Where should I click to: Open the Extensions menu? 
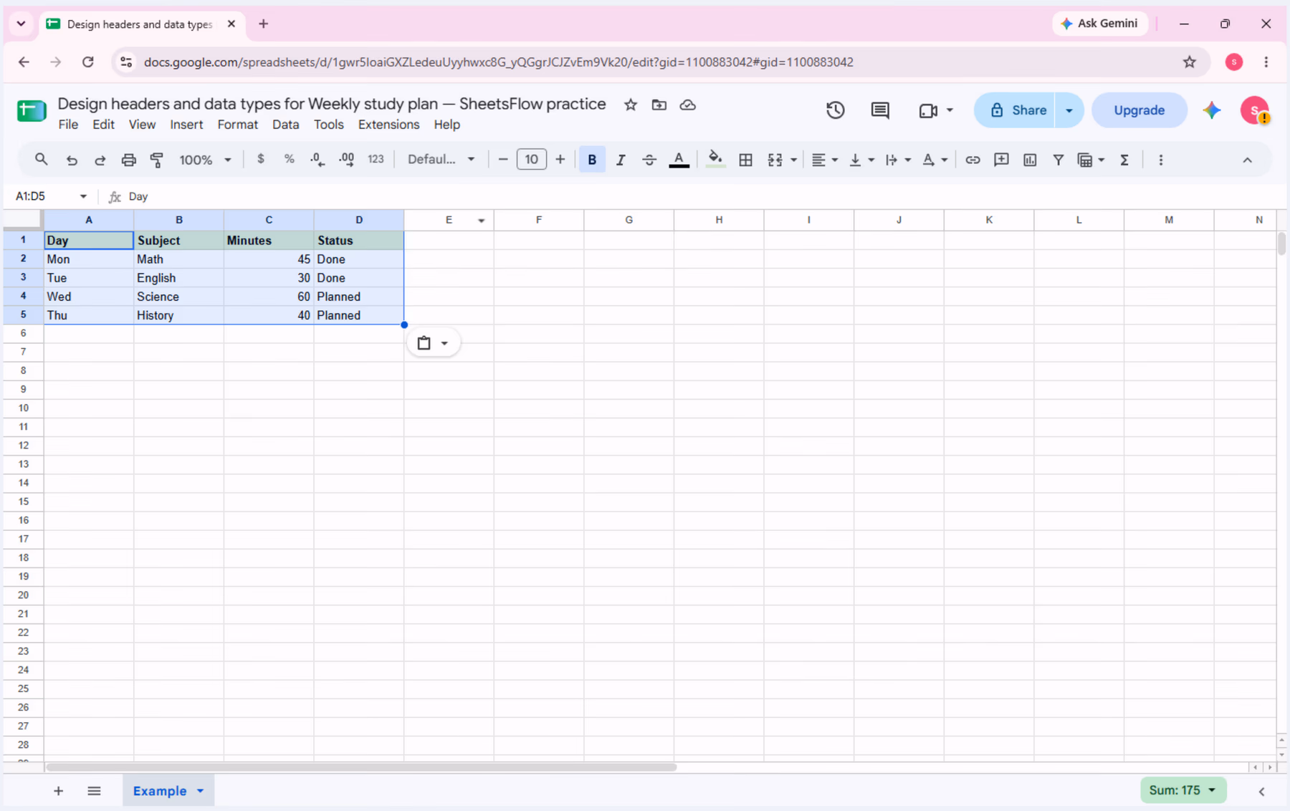point(388,125)
